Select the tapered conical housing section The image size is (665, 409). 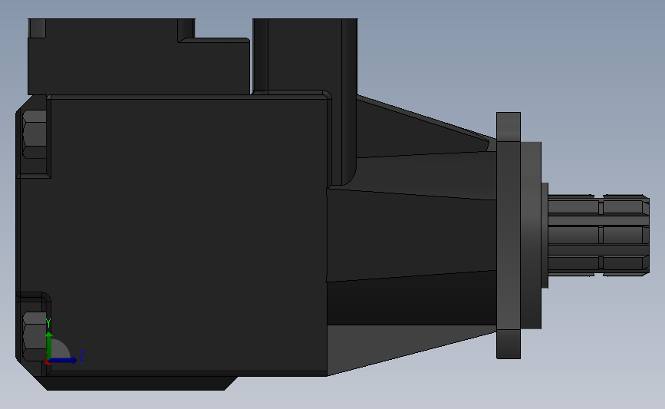click(411, 236)
